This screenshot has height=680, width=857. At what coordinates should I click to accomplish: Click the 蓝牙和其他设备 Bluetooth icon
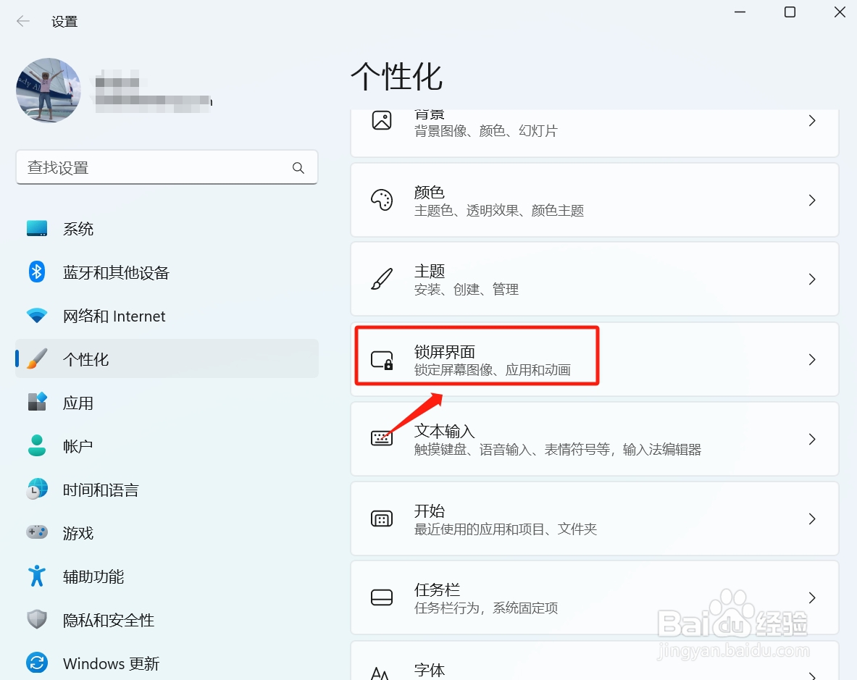pos(37,272)
